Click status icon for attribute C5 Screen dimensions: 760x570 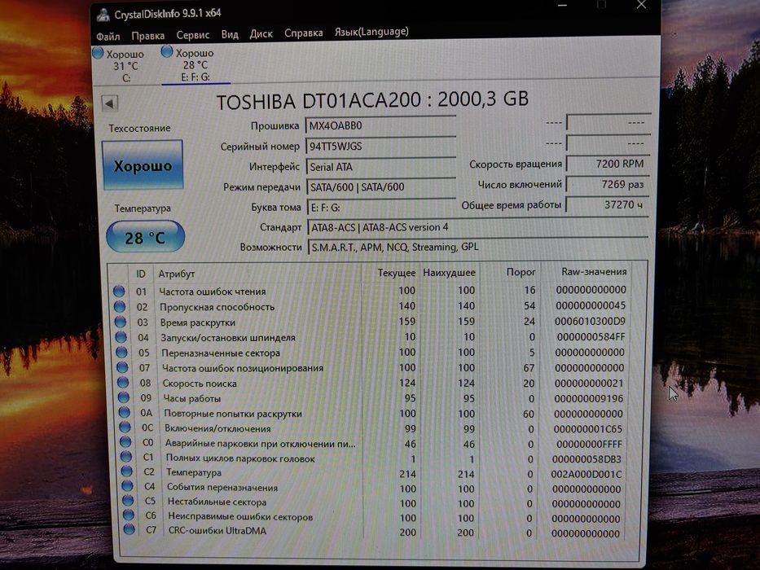tap(128, 500)
